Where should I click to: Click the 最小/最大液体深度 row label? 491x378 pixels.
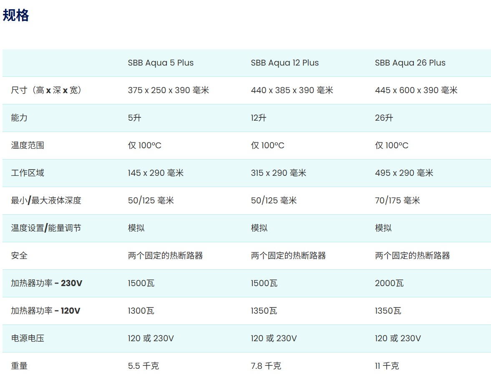46,200
